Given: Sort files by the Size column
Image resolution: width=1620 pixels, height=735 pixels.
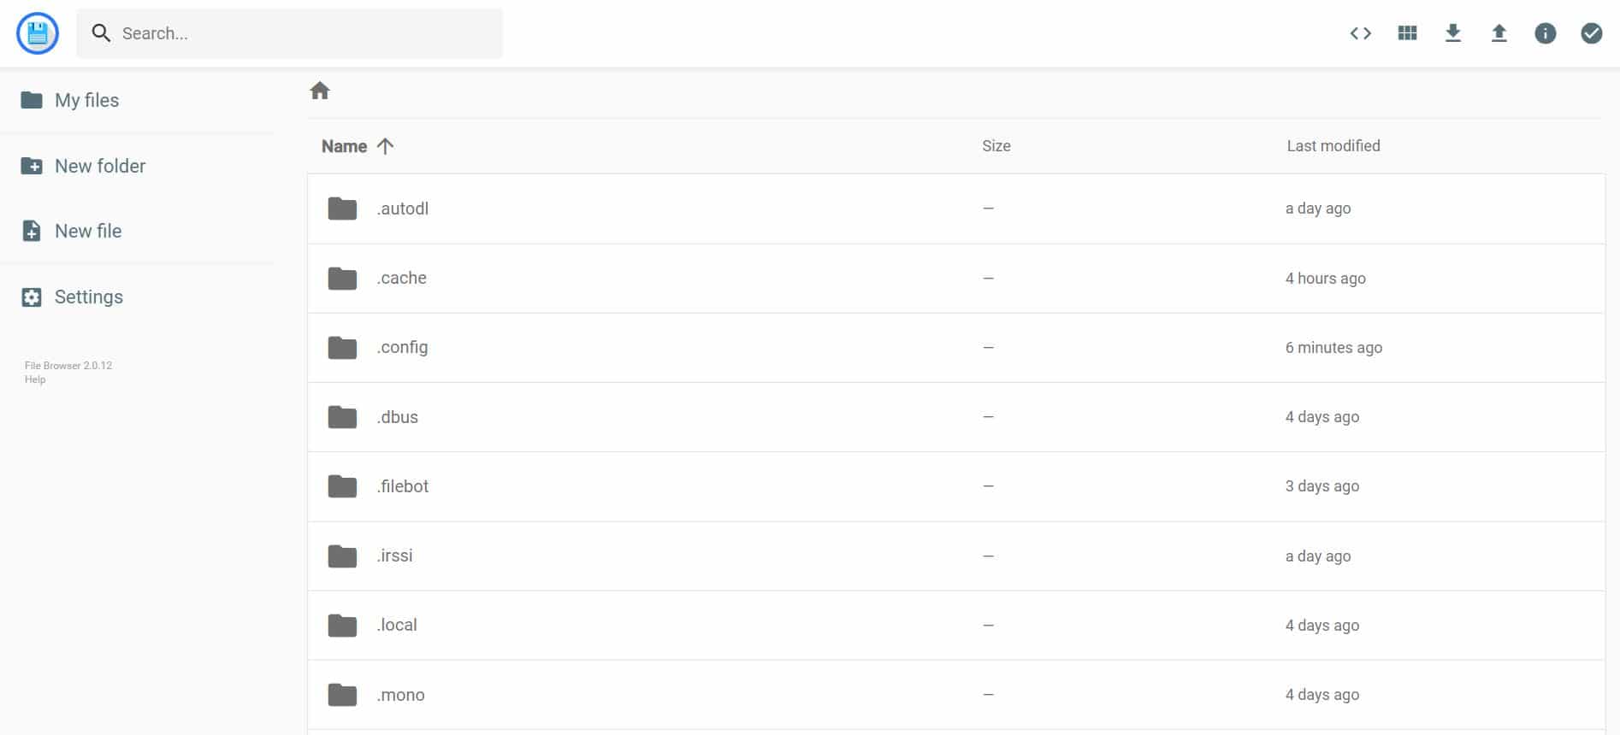Looking at the screenshot, I should coord(996,146).
